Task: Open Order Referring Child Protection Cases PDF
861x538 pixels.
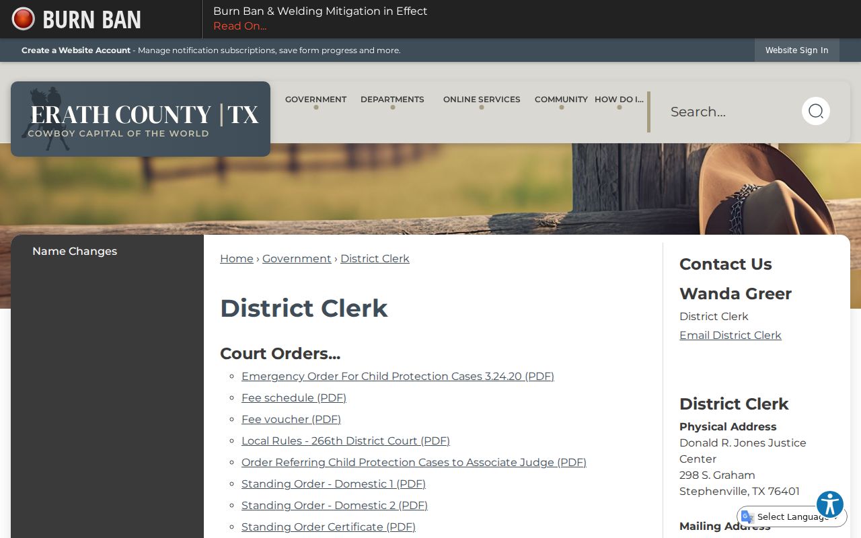Action: point(414,463)
